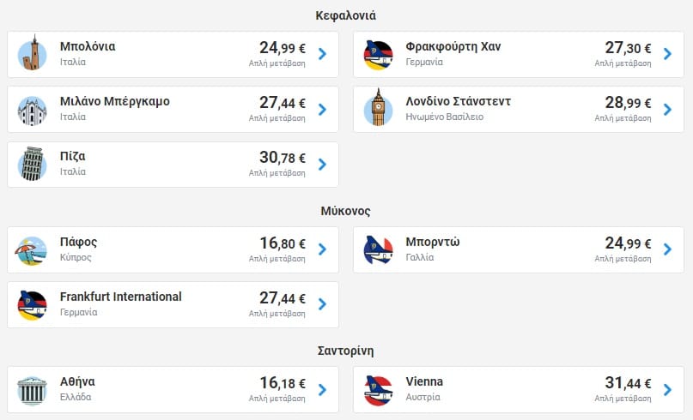The height and width of the screenshot is (420, 693).
Task: Open the Λονδίνο Στάνστεντ arrow chevron
Action: [667, 109]
